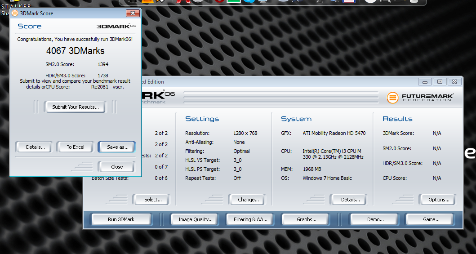Open Options... under Results
Image resolution: width=476 pixels, height=254 pixels.
(439, 199)
